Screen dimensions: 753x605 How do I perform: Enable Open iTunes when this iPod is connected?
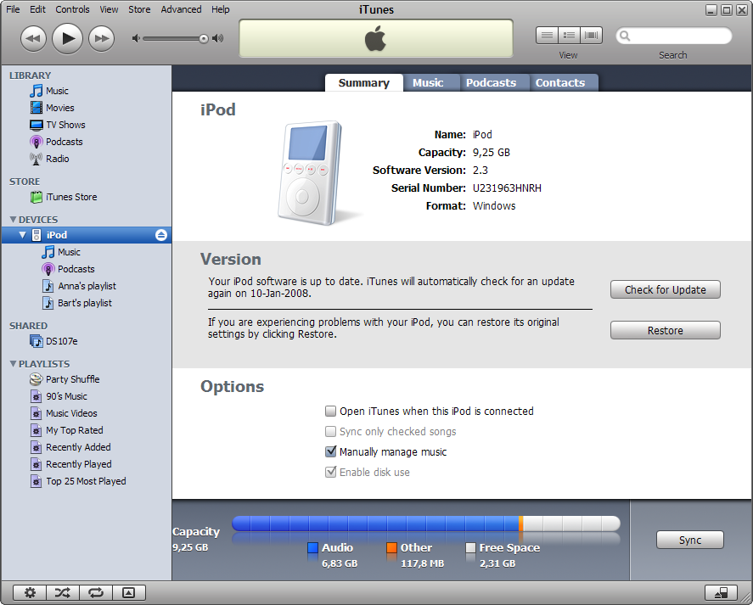pyautogui.click(x=330, y=411)
